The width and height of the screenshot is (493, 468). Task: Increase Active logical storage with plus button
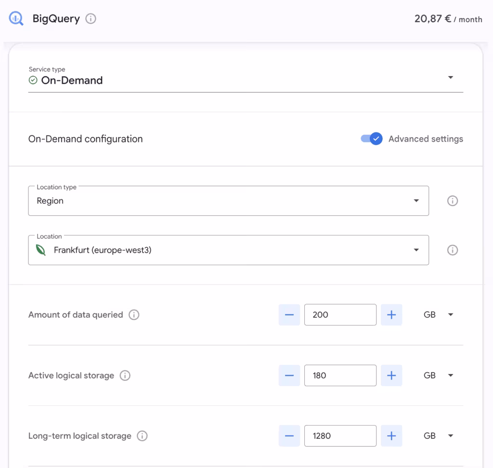click(391, 376)
